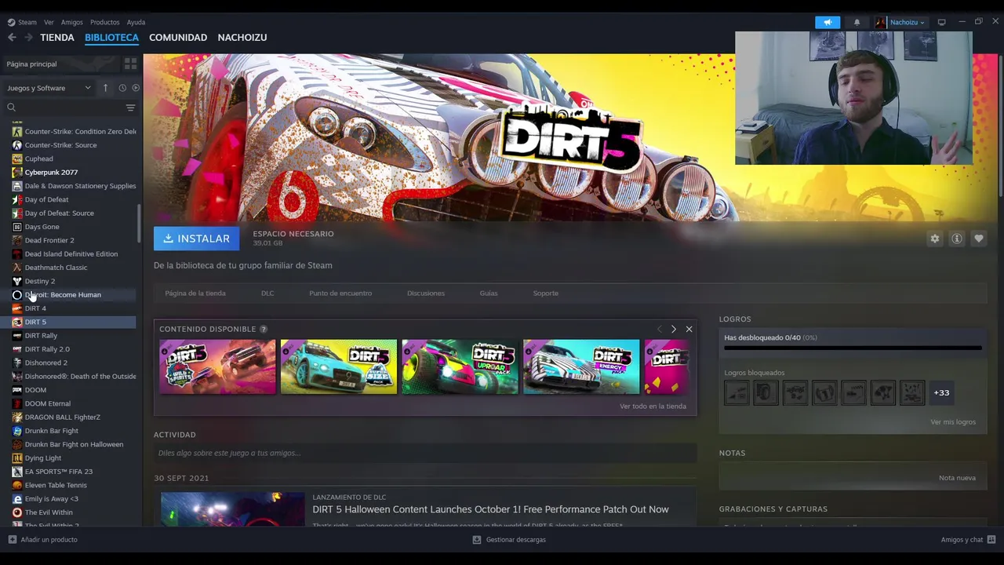Show DIRT 5 game info icon

(956, 239)
